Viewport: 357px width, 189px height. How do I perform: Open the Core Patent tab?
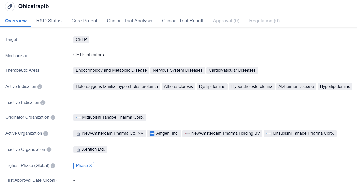(x=84, y=21)
